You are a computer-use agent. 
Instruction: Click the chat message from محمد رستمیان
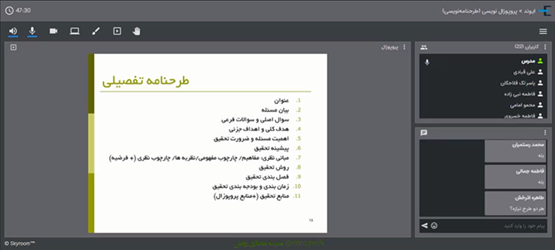tap(516, 151)
